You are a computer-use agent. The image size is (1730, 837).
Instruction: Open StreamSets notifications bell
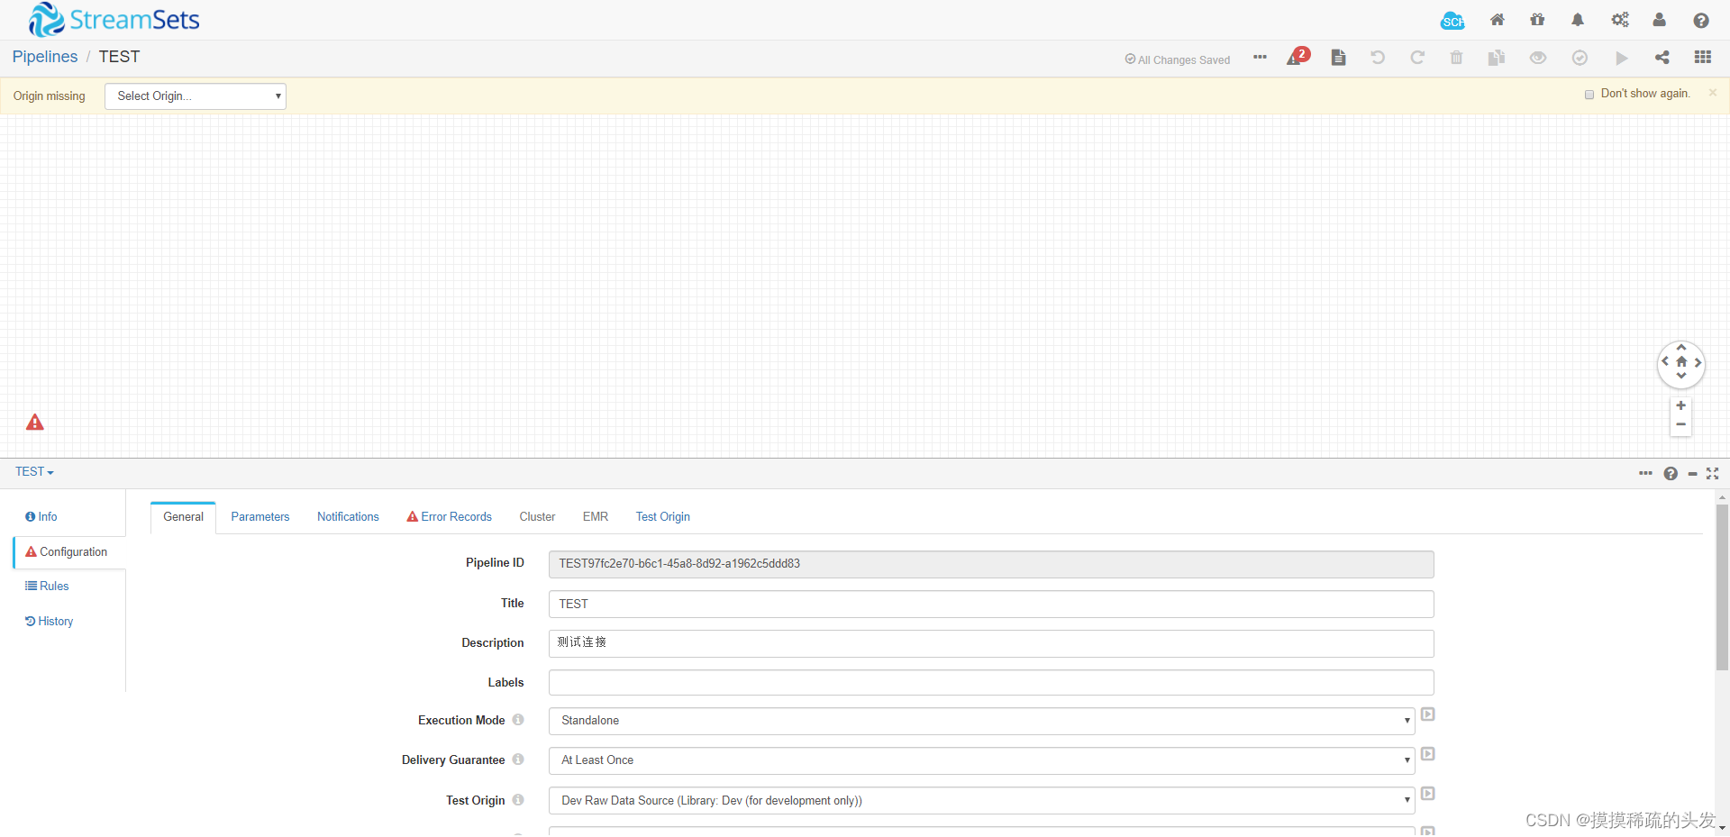(x=1578, y=19)
